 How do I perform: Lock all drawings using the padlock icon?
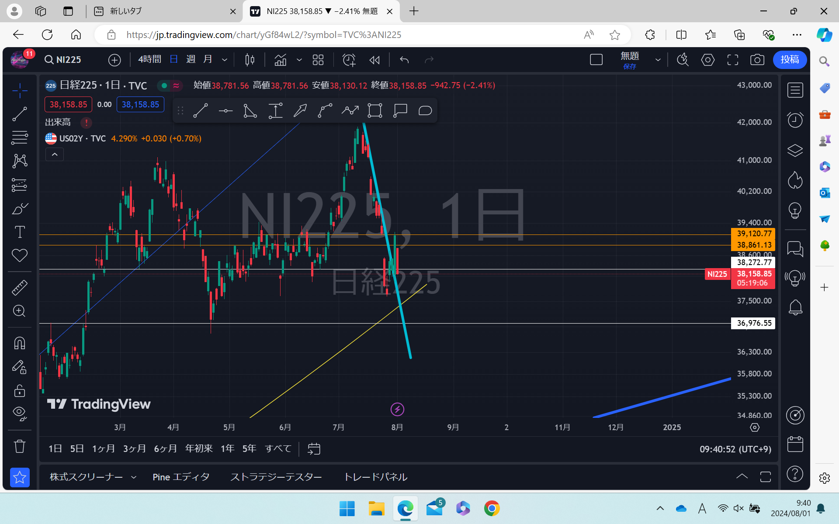tap(20, 391)
